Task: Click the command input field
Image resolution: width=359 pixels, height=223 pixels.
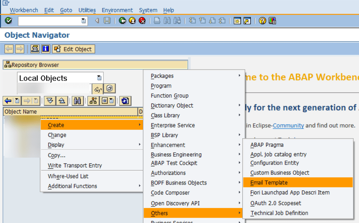Action: (x=50, y=21)
